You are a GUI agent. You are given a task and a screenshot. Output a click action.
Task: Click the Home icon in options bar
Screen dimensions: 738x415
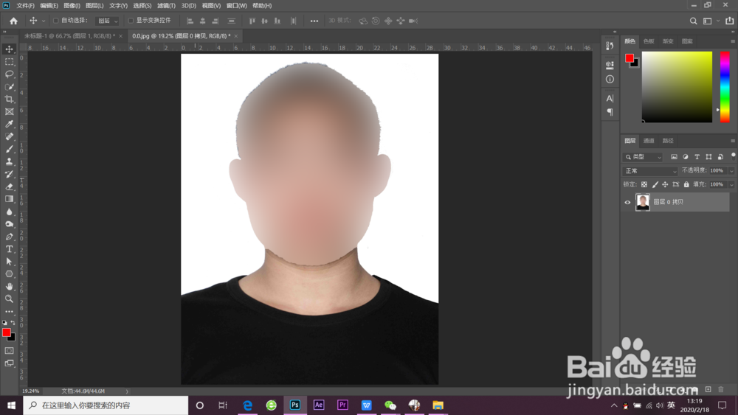point(13,21)
